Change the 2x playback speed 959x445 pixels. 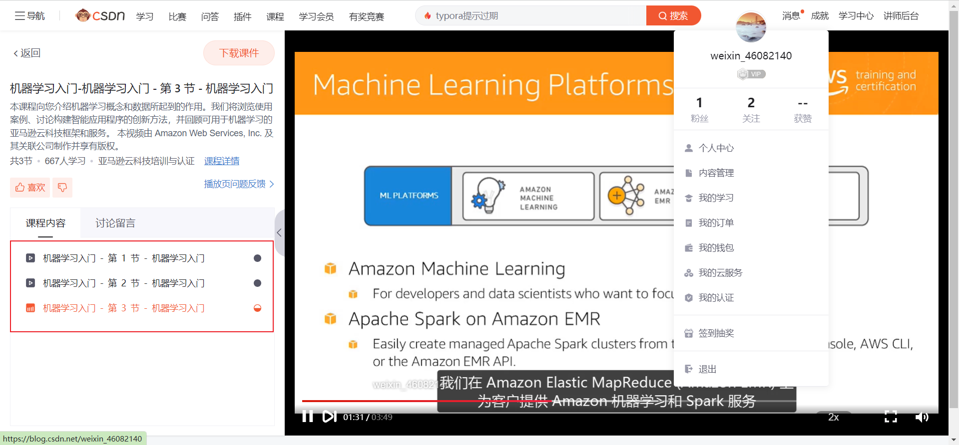point(834,417)
